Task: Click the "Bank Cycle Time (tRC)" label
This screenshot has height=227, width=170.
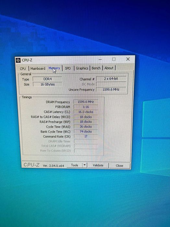Action: [55, 132]
